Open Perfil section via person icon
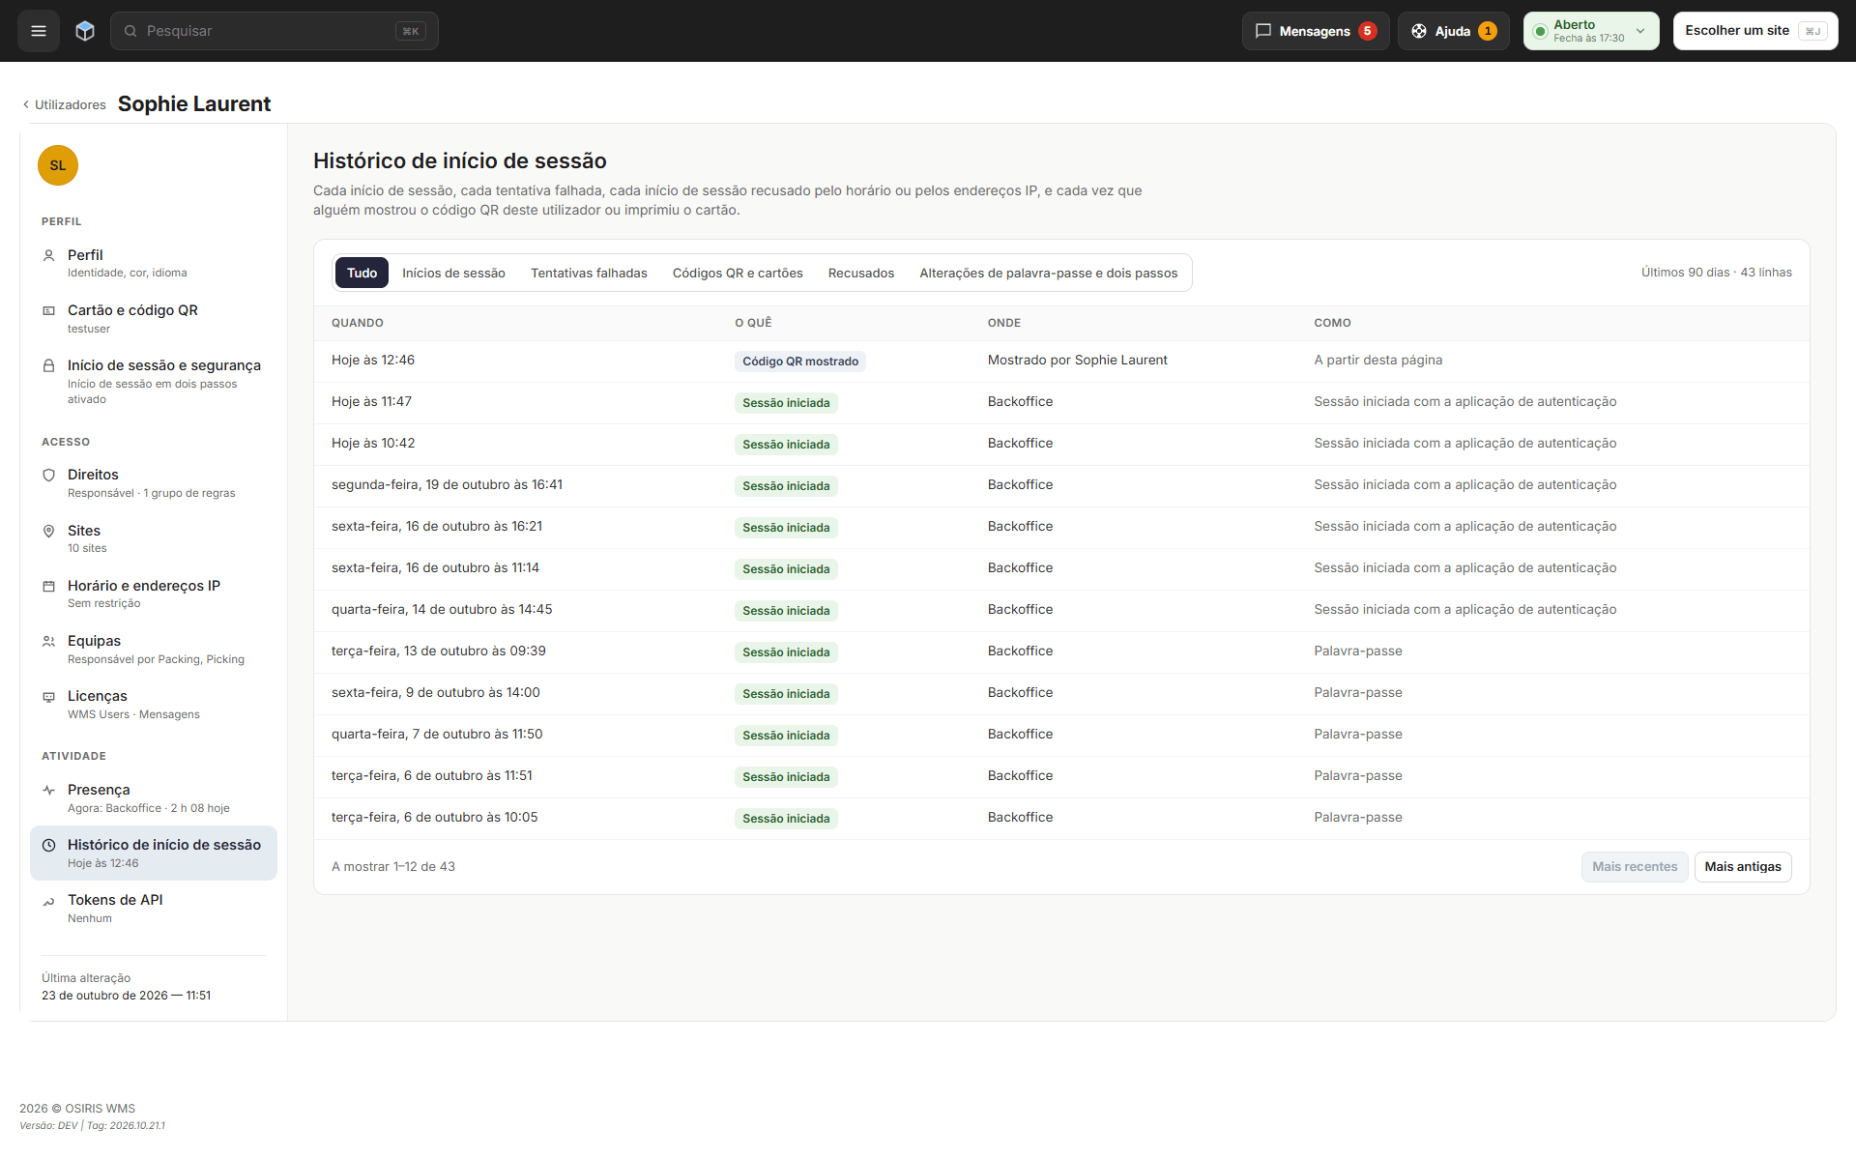Viewport: 1856px width, 1158px height. [x=48, y=256]
